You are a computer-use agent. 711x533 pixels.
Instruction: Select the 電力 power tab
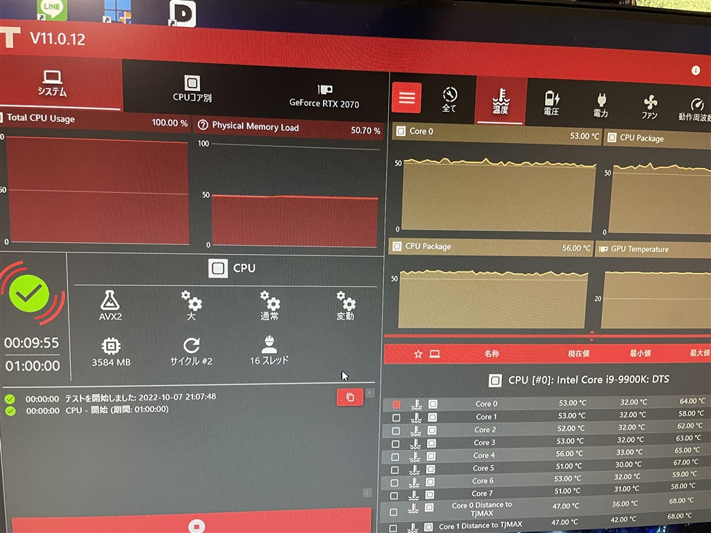pyautogui.click(x=601, y=105)
